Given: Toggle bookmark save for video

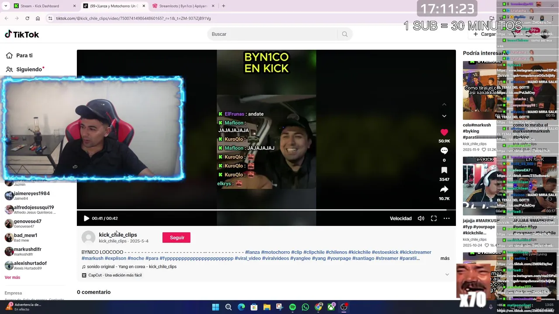Looking at the screenshot, I should tap(444, 170).
